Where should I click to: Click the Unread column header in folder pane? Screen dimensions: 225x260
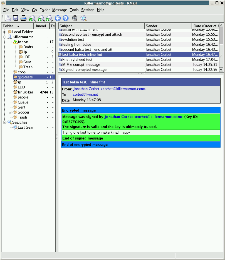click(x=41, y=26)
